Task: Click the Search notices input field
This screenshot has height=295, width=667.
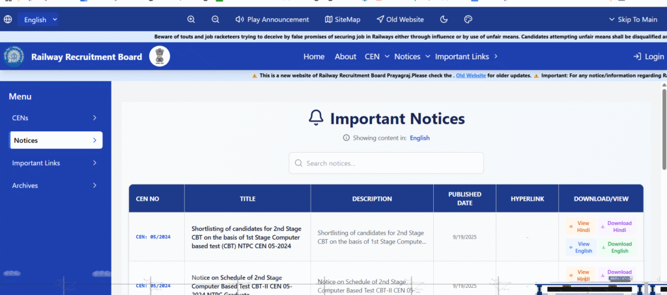Action: pyautogui.click(x=386, y=163)
